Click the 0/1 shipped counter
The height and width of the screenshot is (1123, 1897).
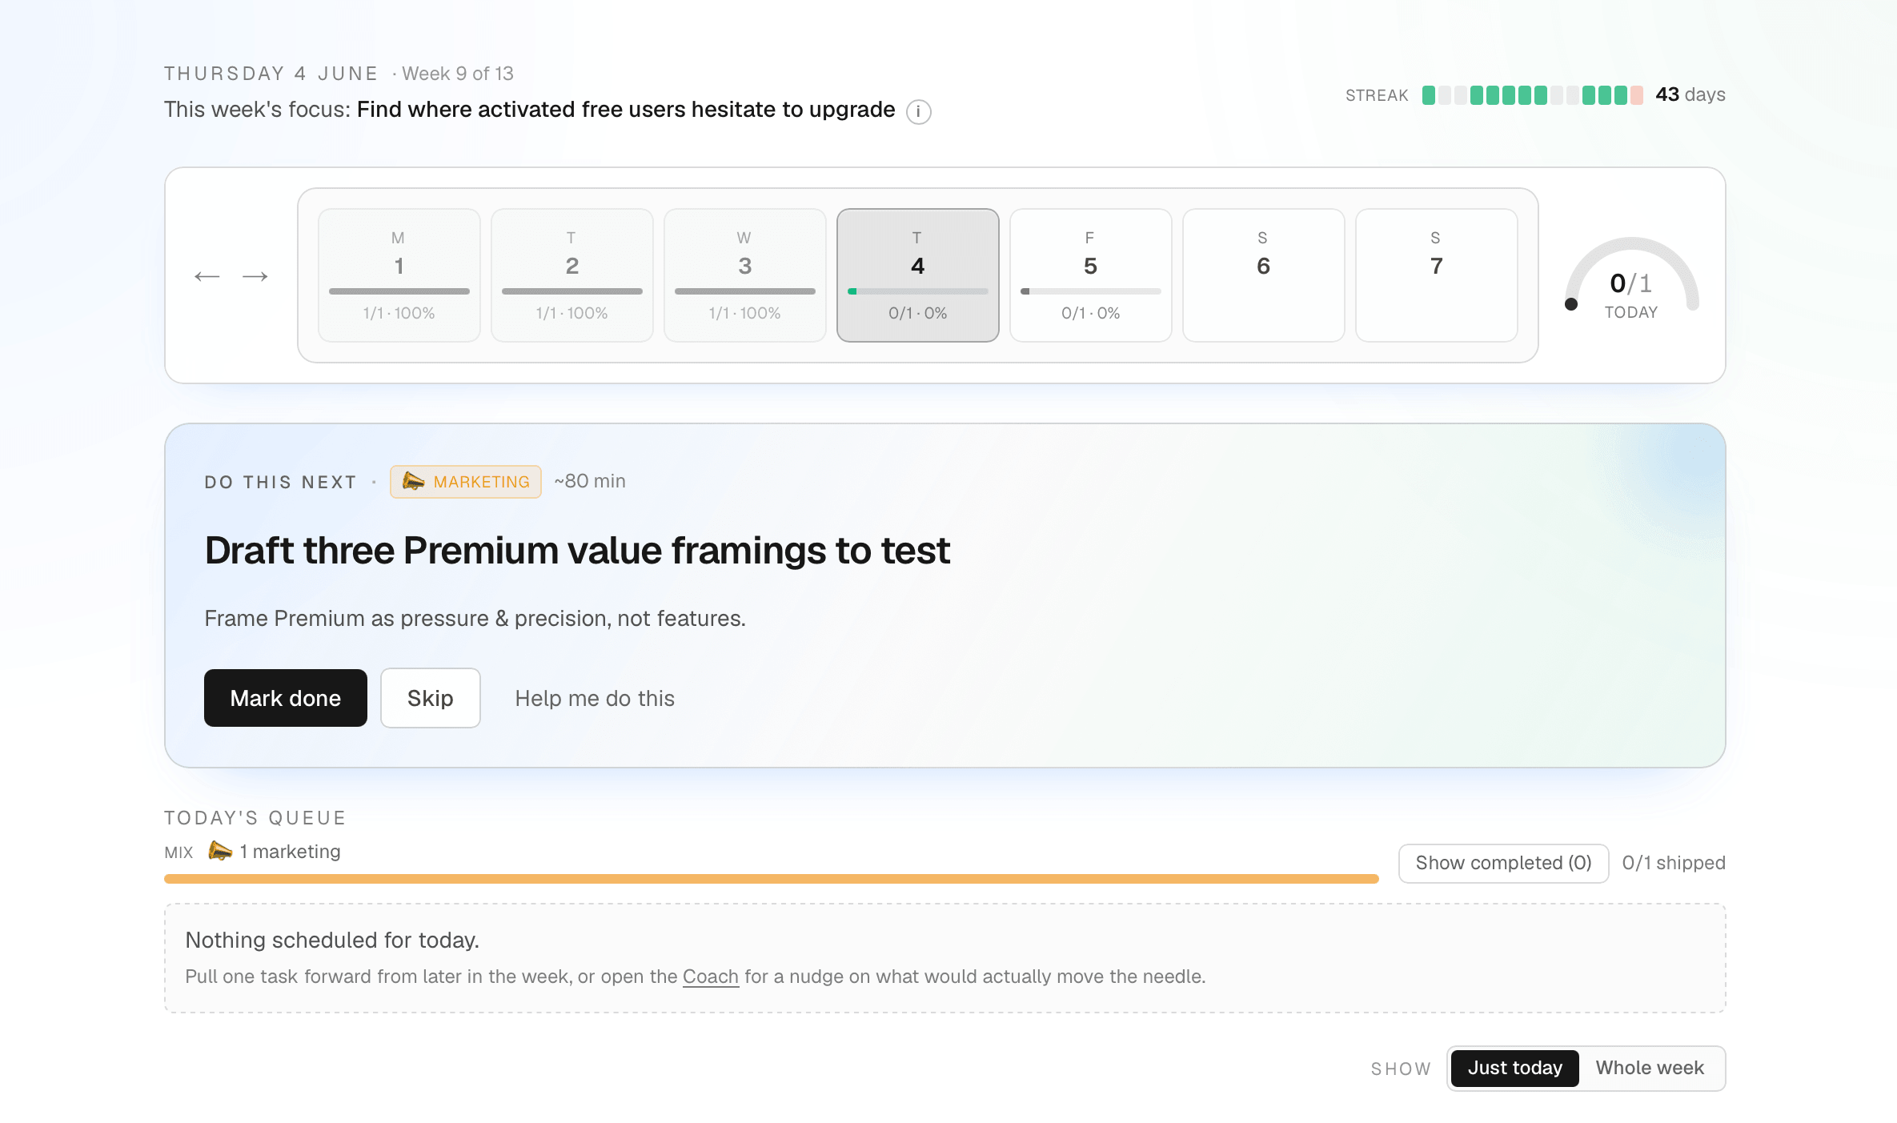[1674, 863]
